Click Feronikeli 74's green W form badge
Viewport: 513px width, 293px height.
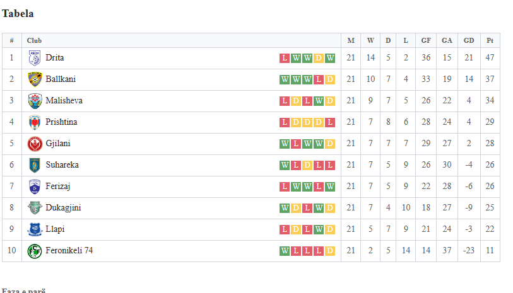[285, 251]
